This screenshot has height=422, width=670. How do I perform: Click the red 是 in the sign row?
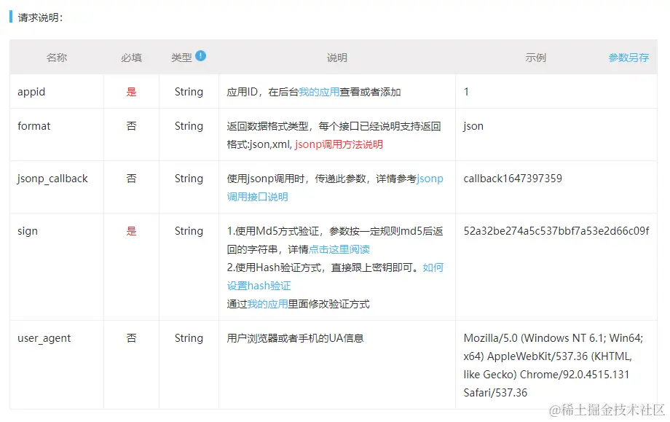pos(131,231)
